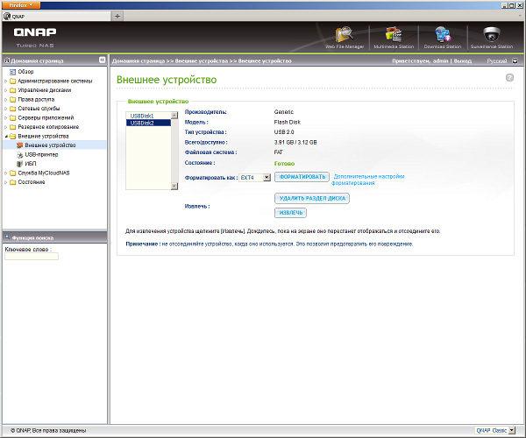Viewport: 526px width, 438px height.
Task: Click the Администрирование системы folder icon
Action: [x=13, y=81]
